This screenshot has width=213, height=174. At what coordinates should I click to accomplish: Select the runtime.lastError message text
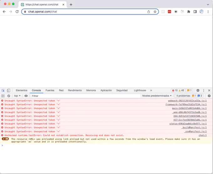coord(64,135)
